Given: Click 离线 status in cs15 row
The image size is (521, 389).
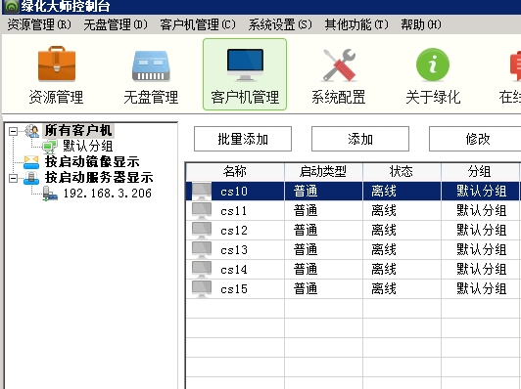Looking at the screenshot, I should click(x=384, y=289).
